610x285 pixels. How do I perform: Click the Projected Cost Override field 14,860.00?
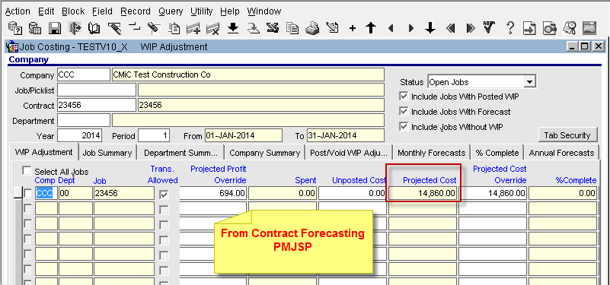pyautogui.click(x=493, y=193)
